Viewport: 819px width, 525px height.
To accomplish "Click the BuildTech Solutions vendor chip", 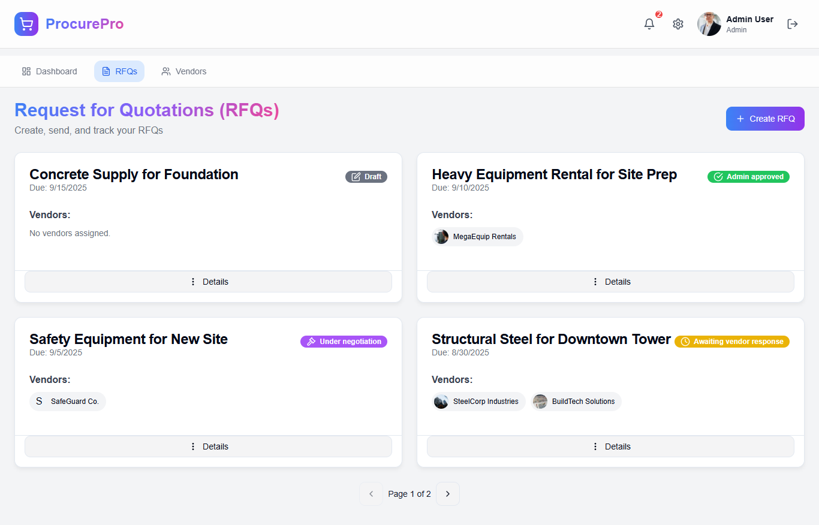I will 576,402.
